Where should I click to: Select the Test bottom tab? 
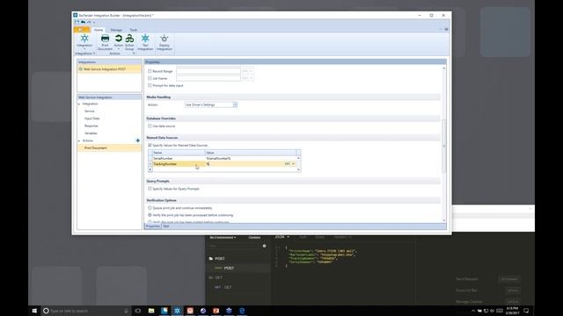point(166,226)
